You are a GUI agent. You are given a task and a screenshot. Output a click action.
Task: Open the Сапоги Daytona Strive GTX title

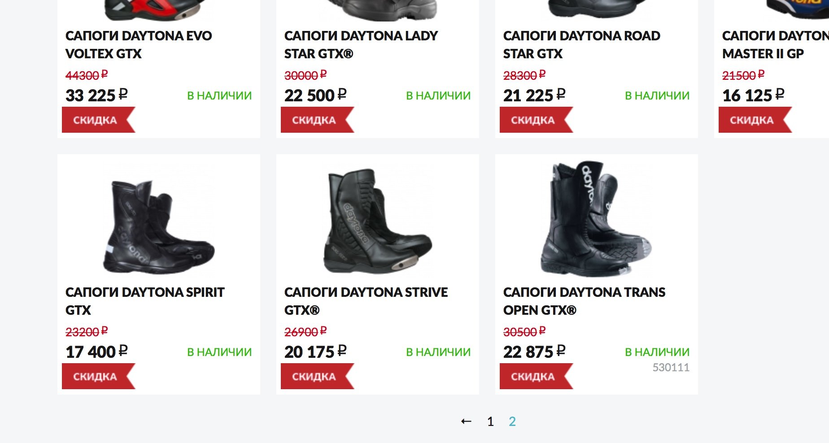click(x=366, y=301)
